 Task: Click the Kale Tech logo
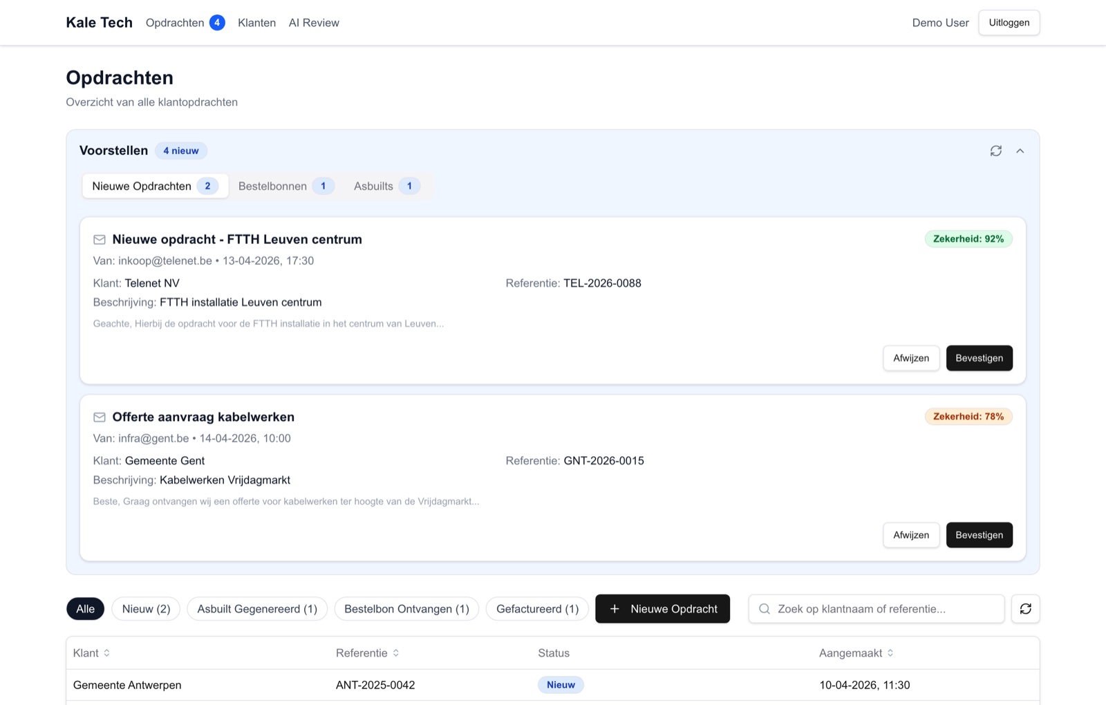pyautogui.click(x=99, y=22)
